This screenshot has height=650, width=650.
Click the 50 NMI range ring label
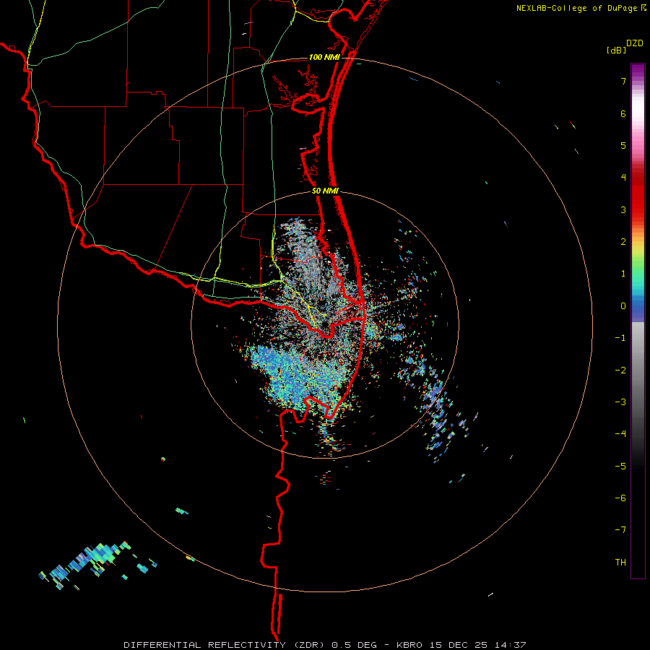[x=325, y=191]
